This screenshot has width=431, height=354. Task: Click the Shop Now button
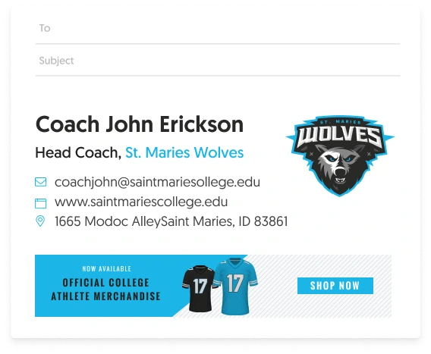tap(335, 286)
